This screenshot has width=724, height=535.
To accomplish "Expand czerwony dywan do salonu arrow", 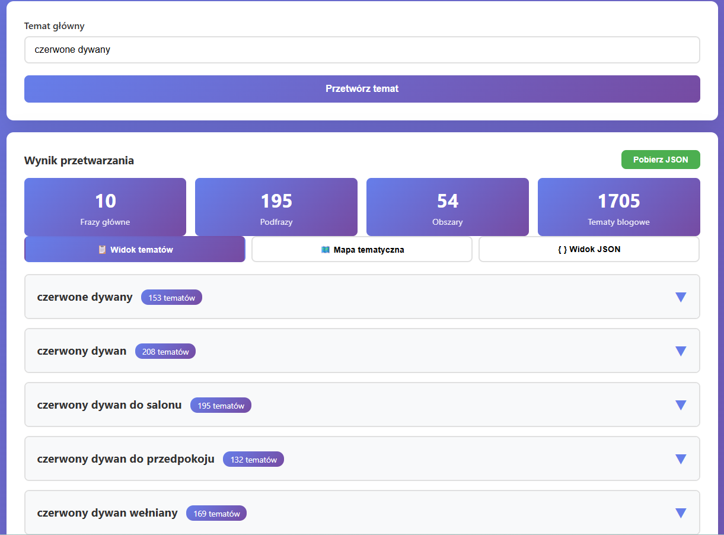I will [680, 405].
